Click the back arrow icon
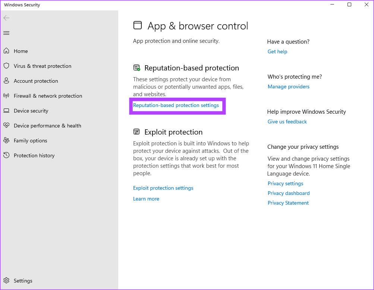This screenshot has width=374, height=290. click(6, 18)
